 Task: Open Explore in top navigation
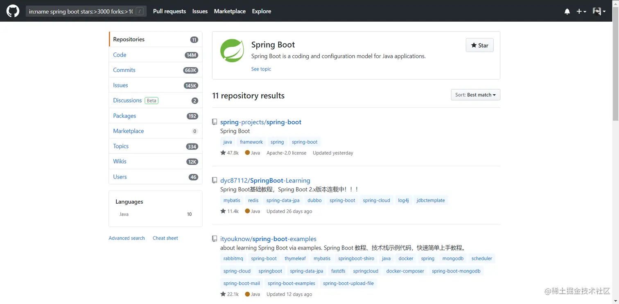tap(262, 11)
